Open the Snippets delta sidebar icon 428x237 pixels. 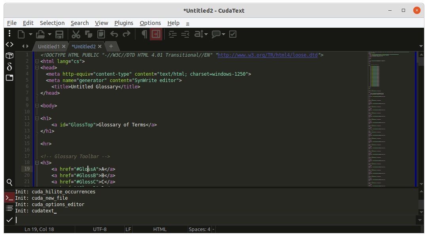click(10, 67)
